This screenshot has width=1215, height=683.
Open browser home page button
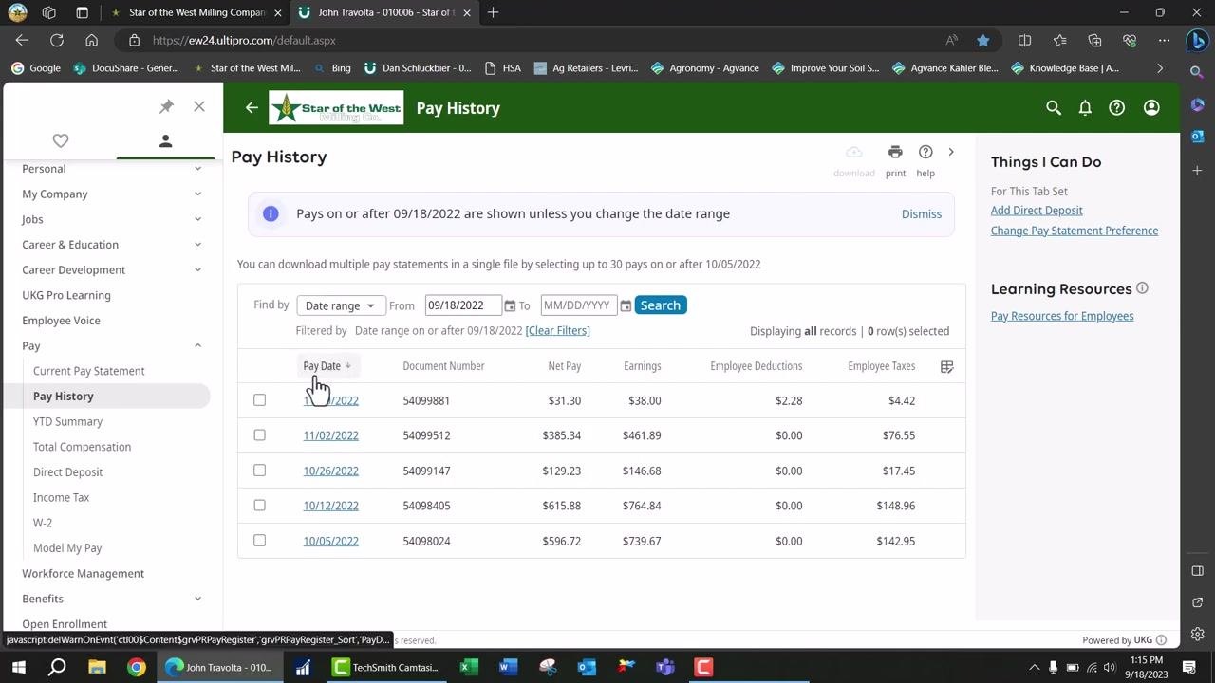click(x=91, y=41)
